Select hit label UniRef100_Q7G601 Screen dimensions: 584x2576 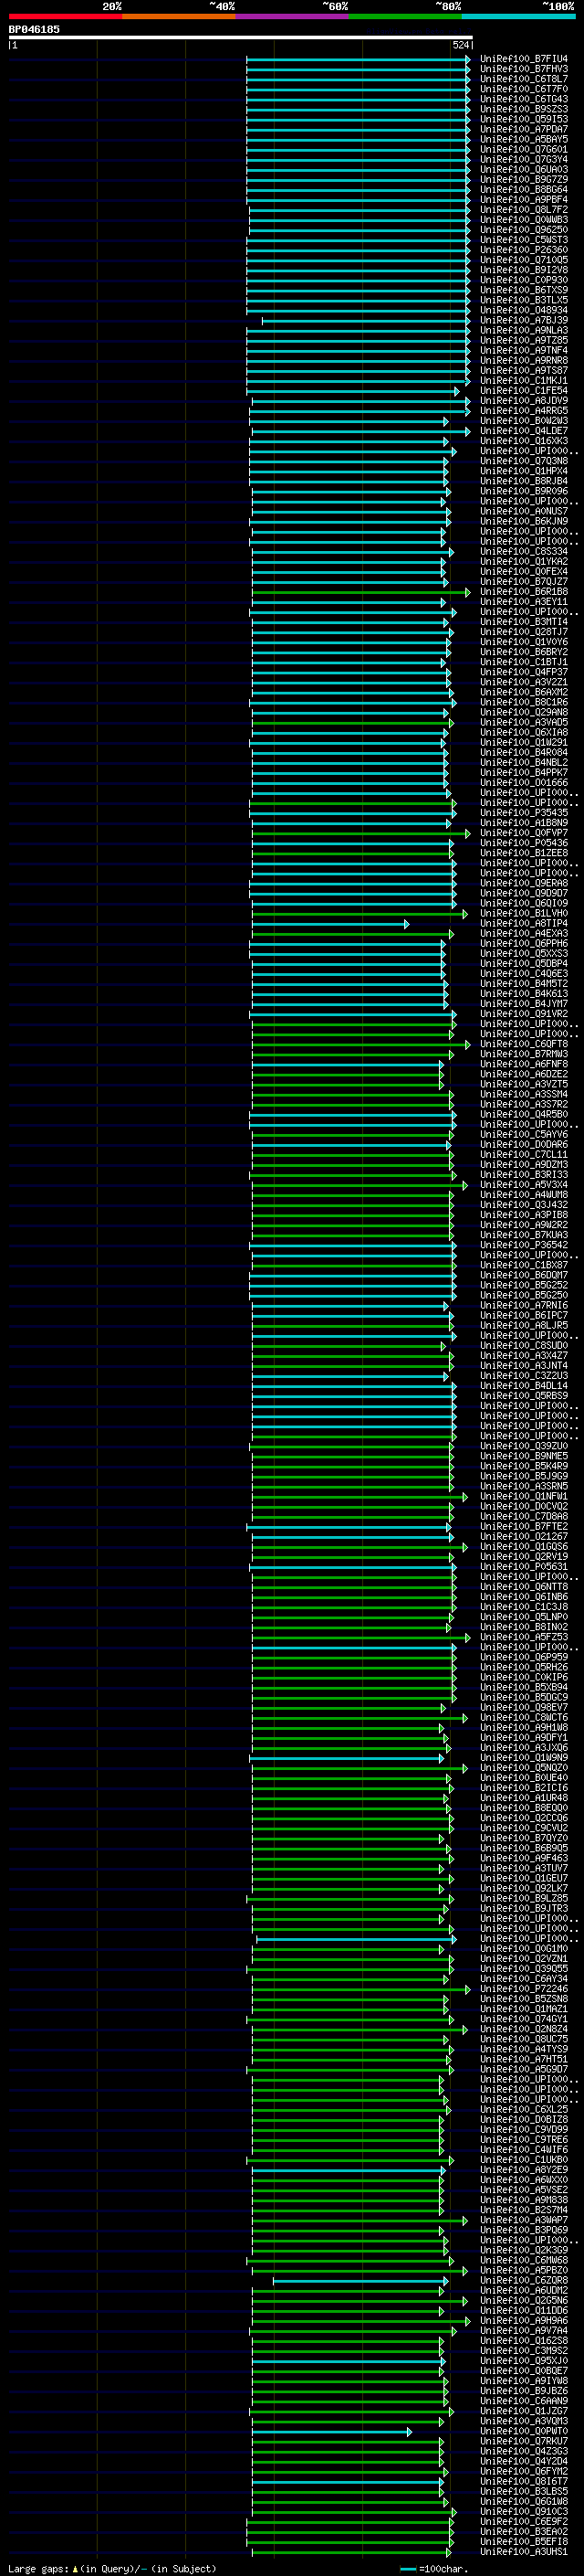click(524, 149)
